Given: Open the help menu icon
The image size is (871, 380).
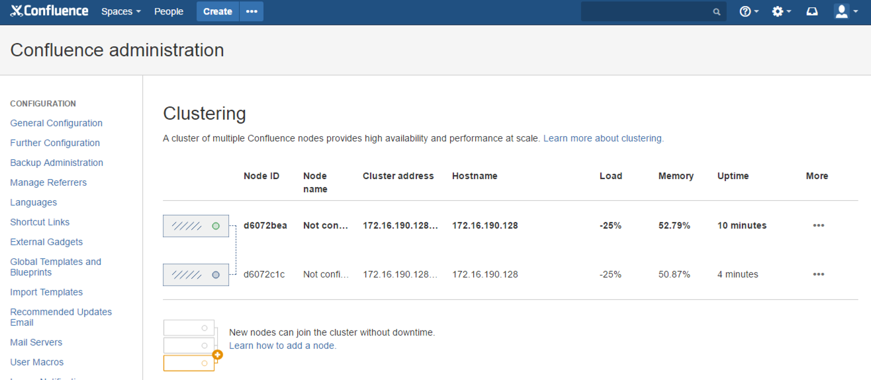Looking at the screenshot, I should pos(748,11).
